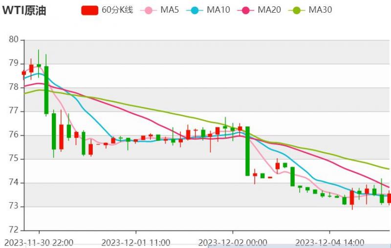Click the tall green candle dropping from 79 to 77
The width and height of the screenshot is (391, 248).
(46, 90)
